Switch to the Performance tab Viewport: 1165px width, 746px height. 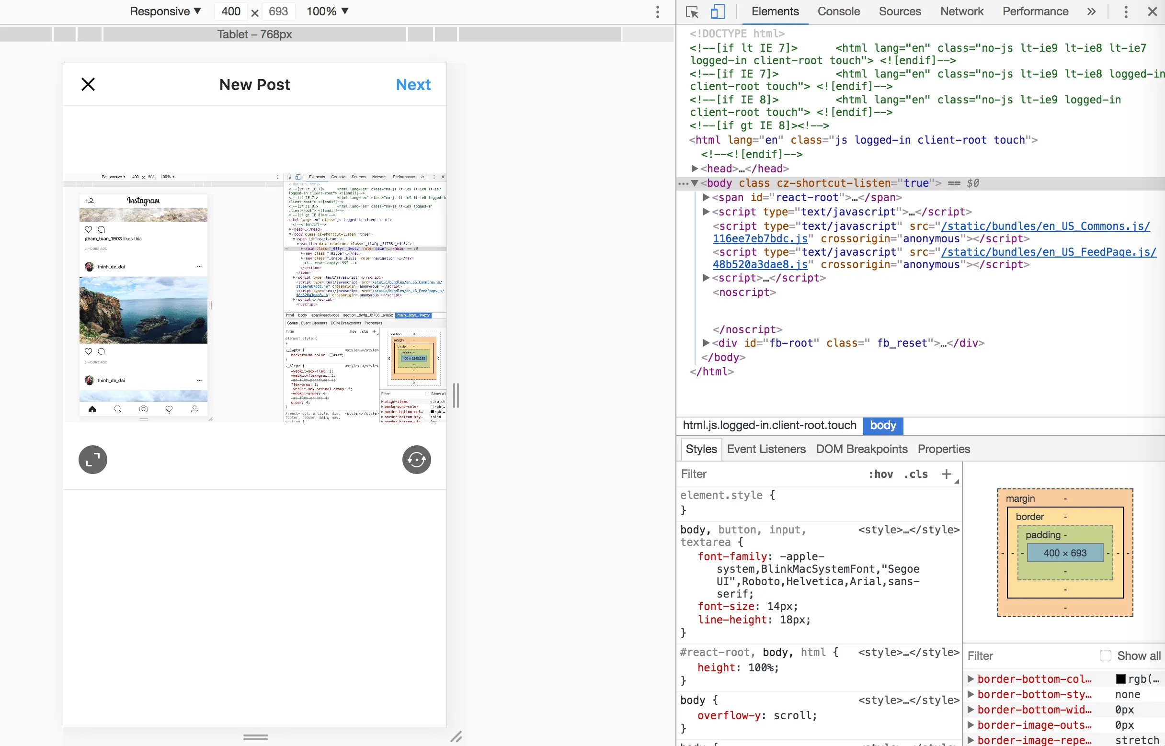point(1035,11)
